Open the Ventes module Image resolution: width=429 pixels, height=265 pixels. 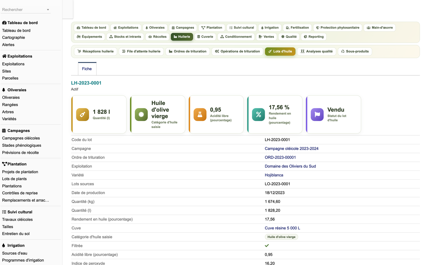point(266,37)
